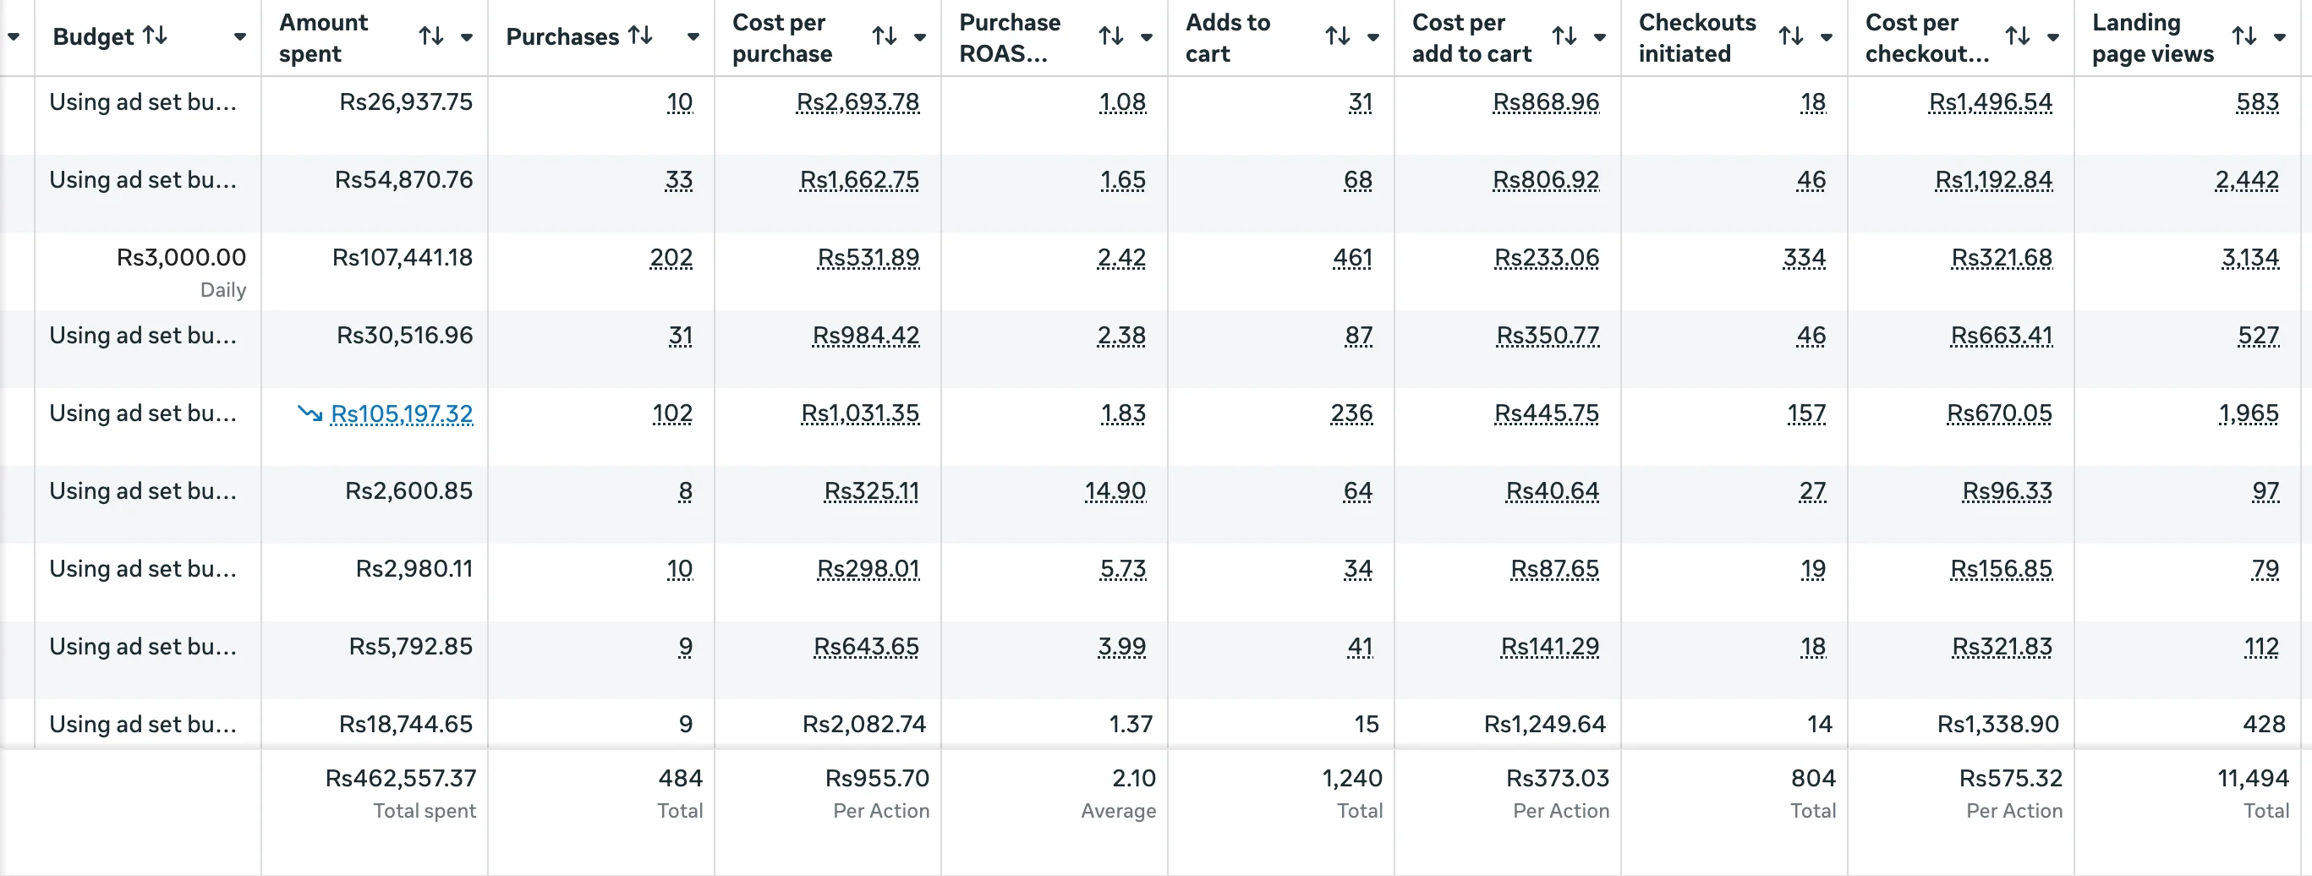Sort the Purchase ROAS column
The image size is (2312, 876).
pyautogui.click(x=1111, y=37)
